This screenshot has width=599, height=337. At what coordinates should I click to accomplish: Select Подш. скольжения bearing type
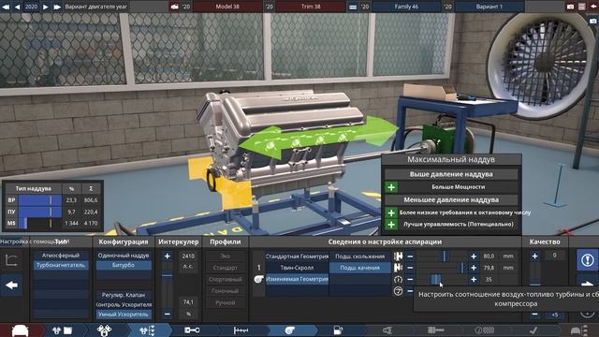(359, 256)
